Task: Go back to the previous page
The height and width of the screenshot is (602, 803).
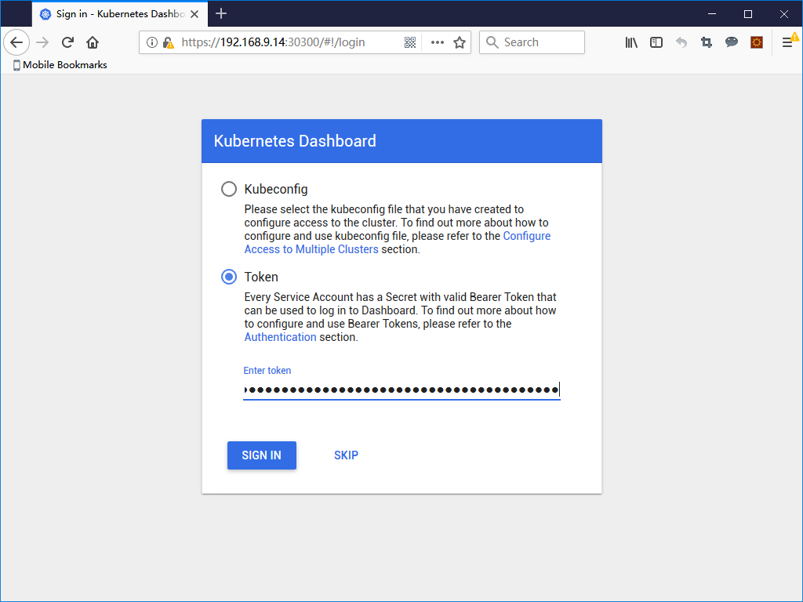Action: click(16, 42)
